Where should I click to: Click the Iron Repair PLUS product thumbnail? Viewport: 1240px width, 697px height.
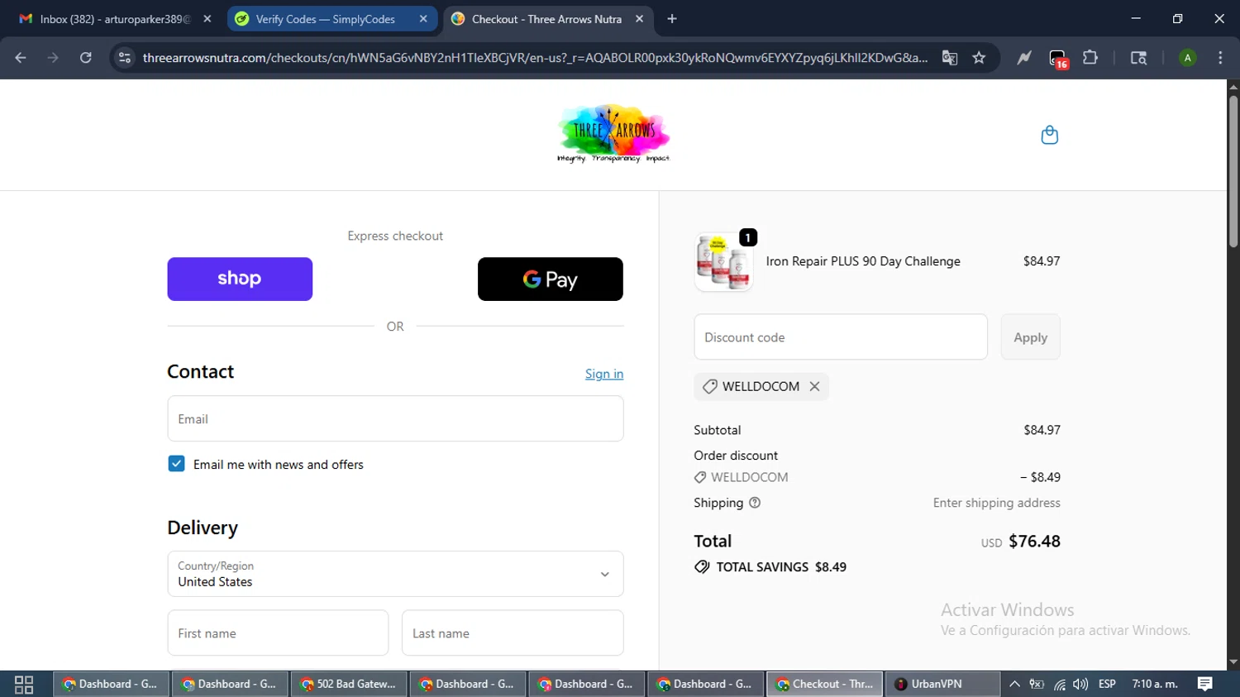(723, 261)
